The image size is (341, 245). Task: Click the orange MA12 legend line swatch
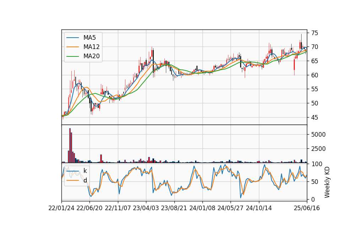click(x=72, y=47)
